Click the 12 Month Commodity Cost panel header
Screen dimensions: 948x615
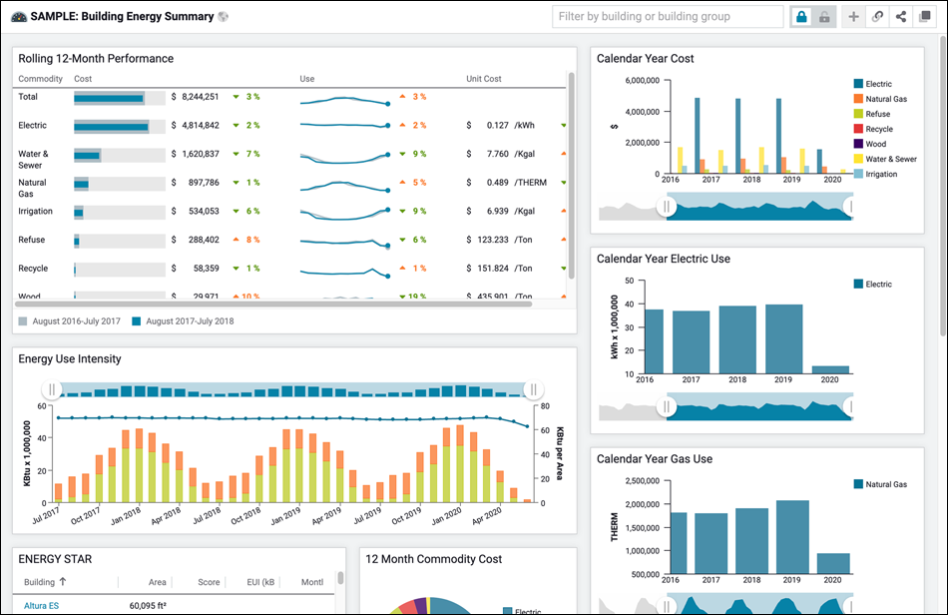coord(435,559)
